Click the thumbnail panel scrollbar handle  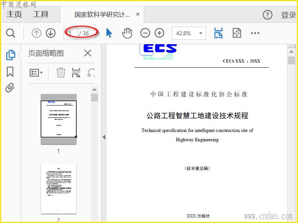coord(95,97)
